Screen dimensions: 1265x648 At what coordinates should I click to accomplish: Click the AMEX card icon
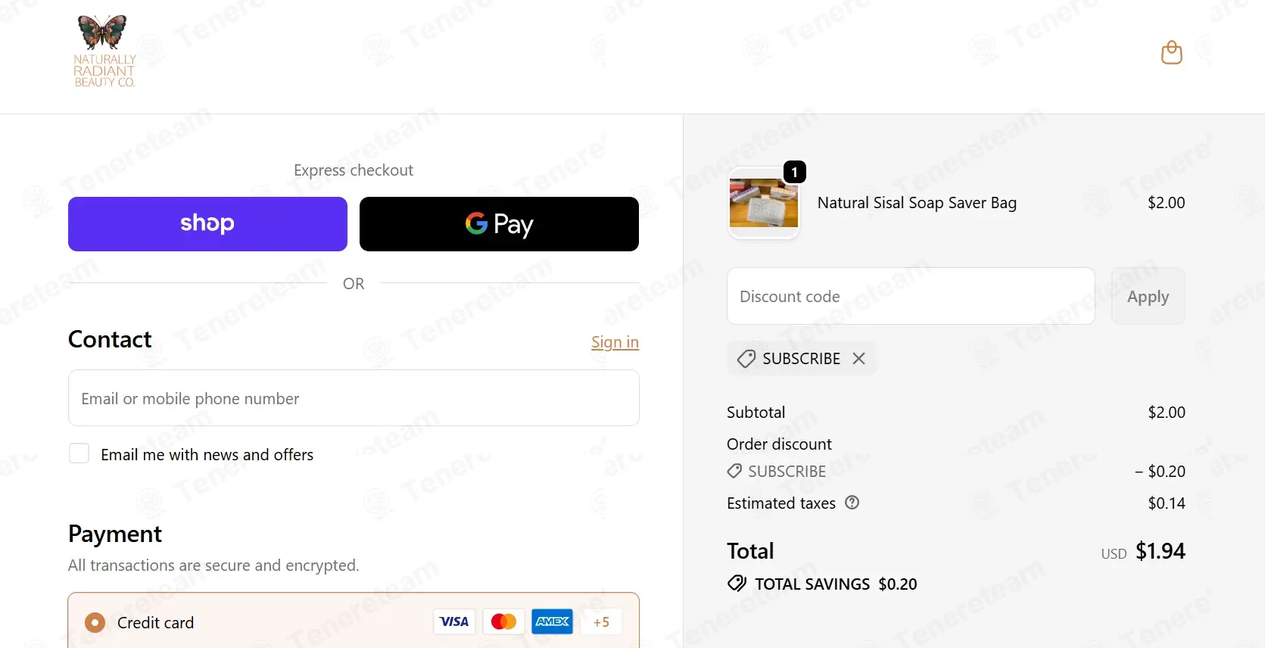(x=552, y=622)
